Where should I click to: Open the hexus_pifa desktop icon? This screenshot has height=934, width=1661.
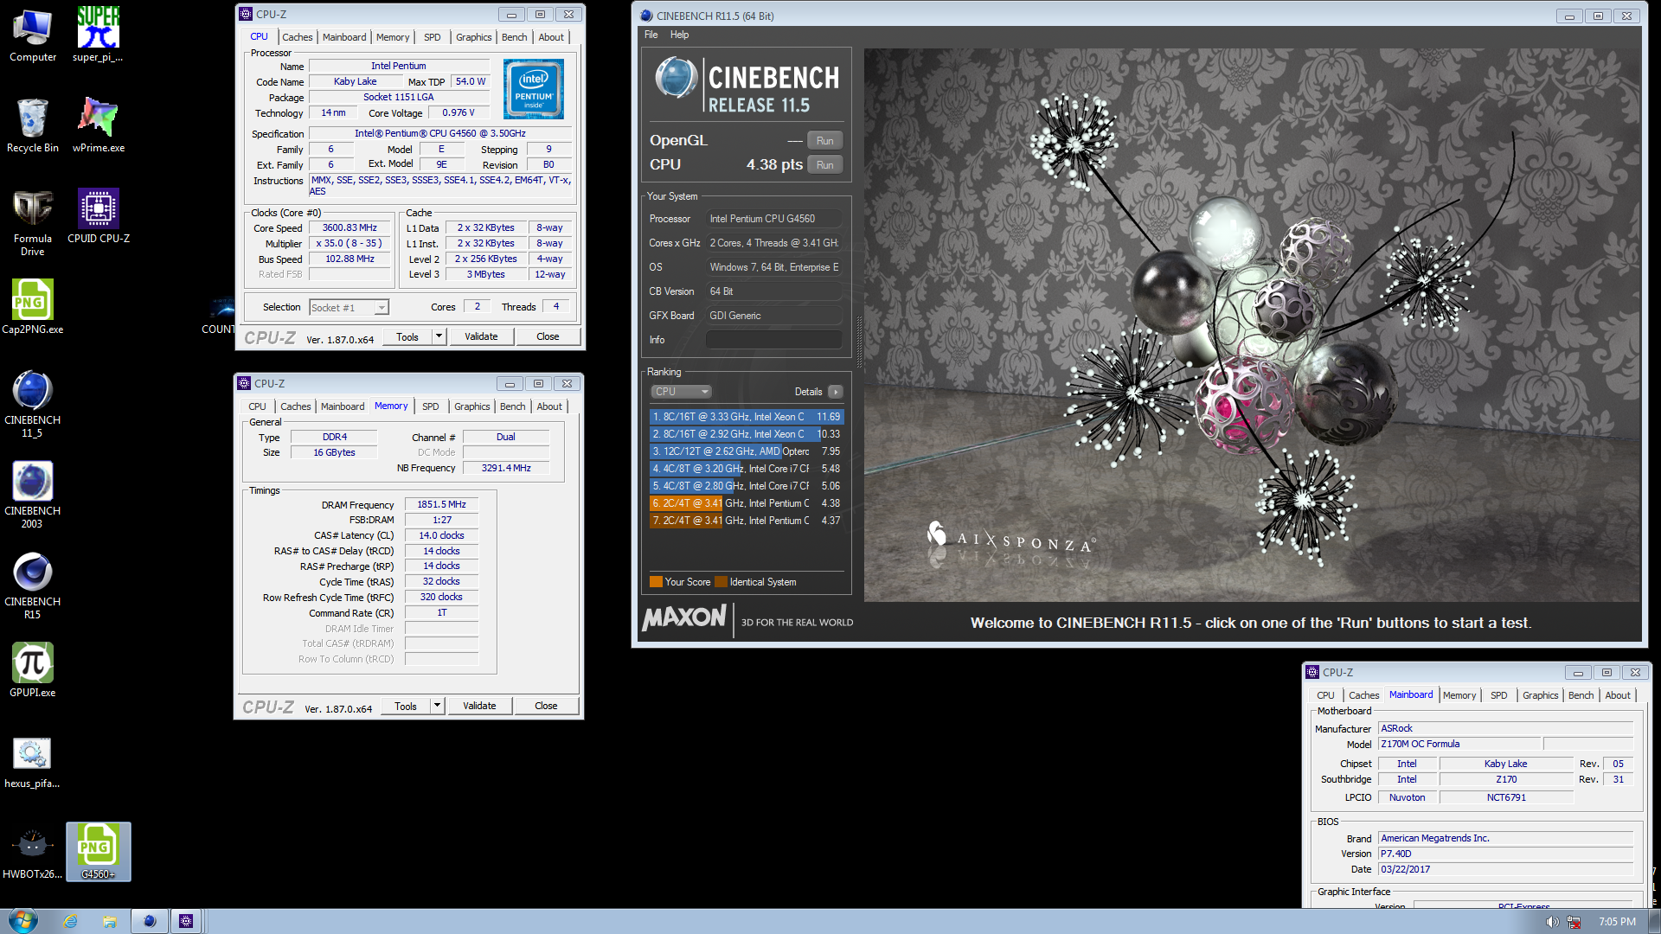click(33, 762)
